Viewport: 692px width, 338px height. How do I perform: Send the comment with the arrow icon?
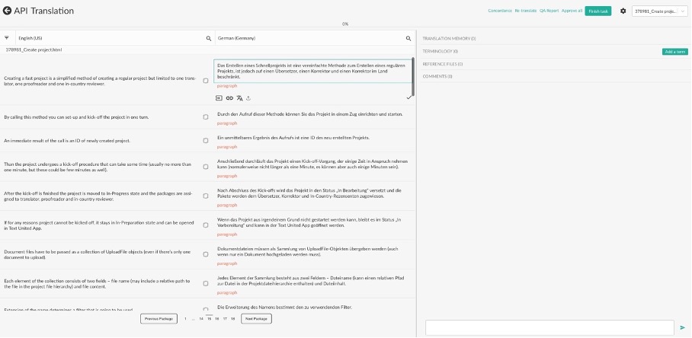tap(683, 327)
